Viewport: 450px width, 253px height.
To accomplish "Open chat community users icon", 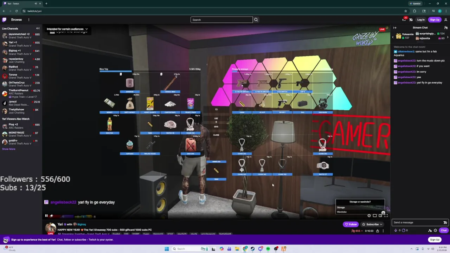I will coord(446,27).
